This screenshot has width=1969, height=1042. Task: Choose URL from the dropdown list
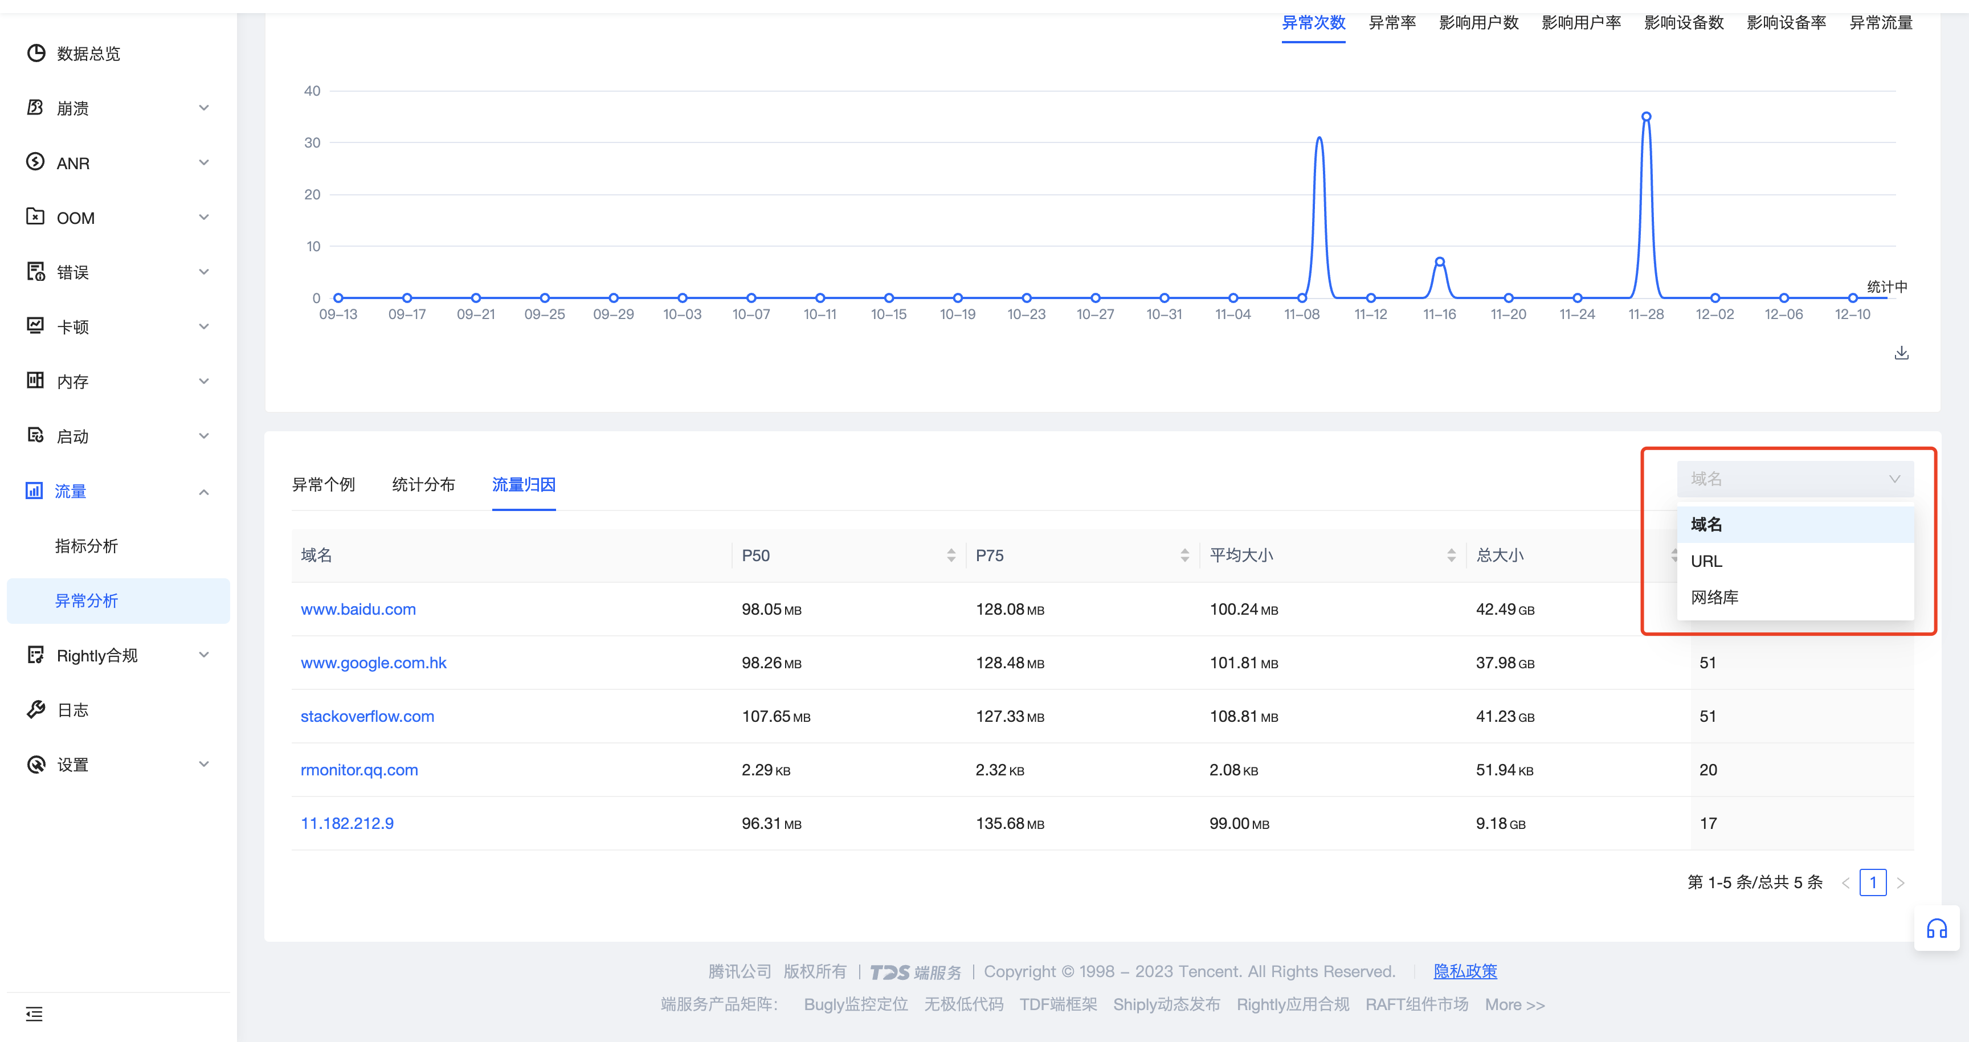point(1706,561)
